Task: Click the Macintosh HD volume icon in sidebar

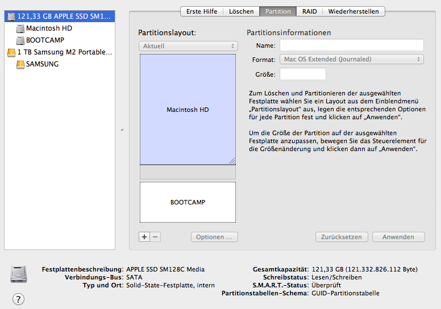Action: click(x=20, y=28)
